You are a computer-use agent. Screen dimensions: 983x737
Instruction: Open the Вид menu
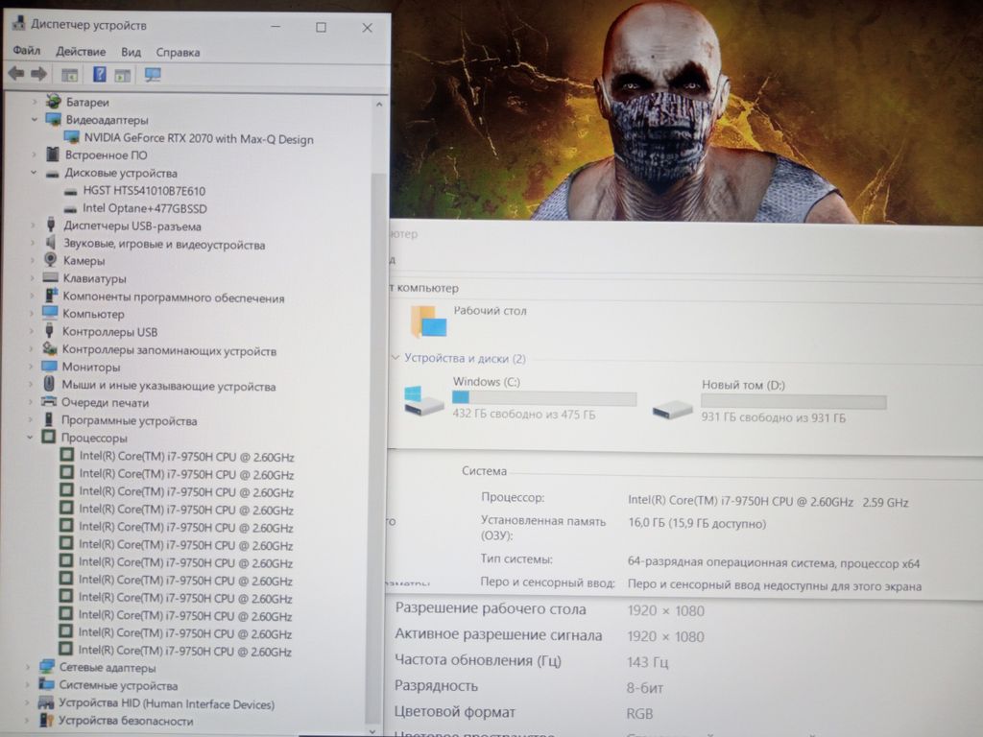tap(131, 52)
